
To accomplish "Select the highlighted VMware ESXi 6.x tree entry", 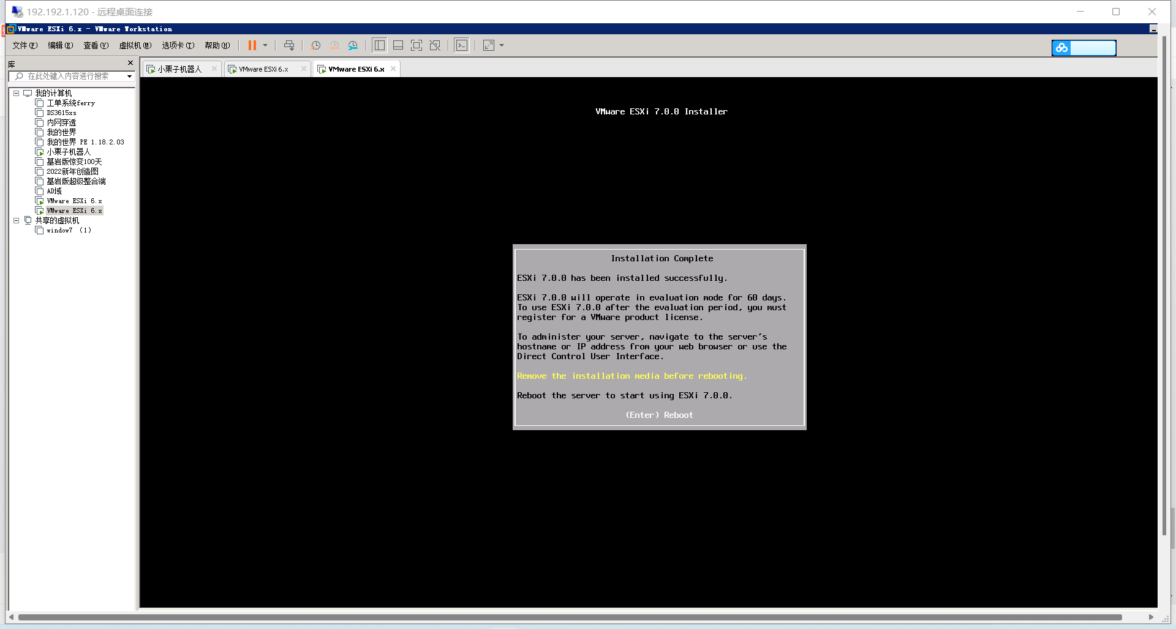I will click(x=74, y=211).
